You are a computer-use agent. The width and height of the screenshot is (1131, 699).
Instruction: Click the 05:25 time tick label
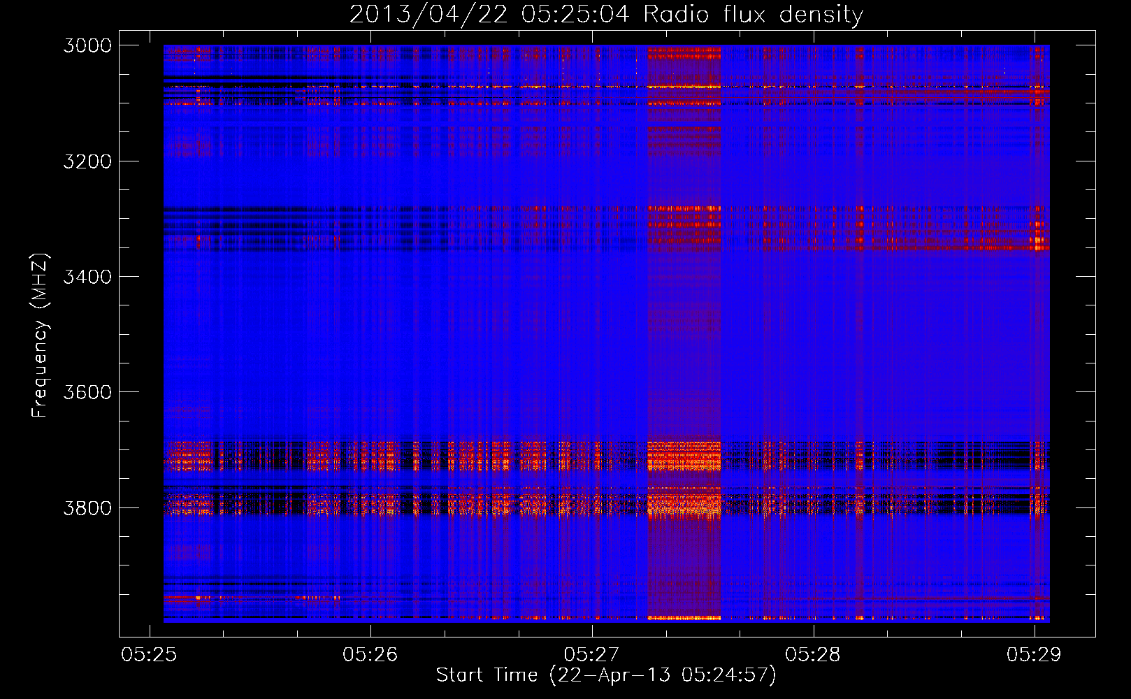pos(149,654)
